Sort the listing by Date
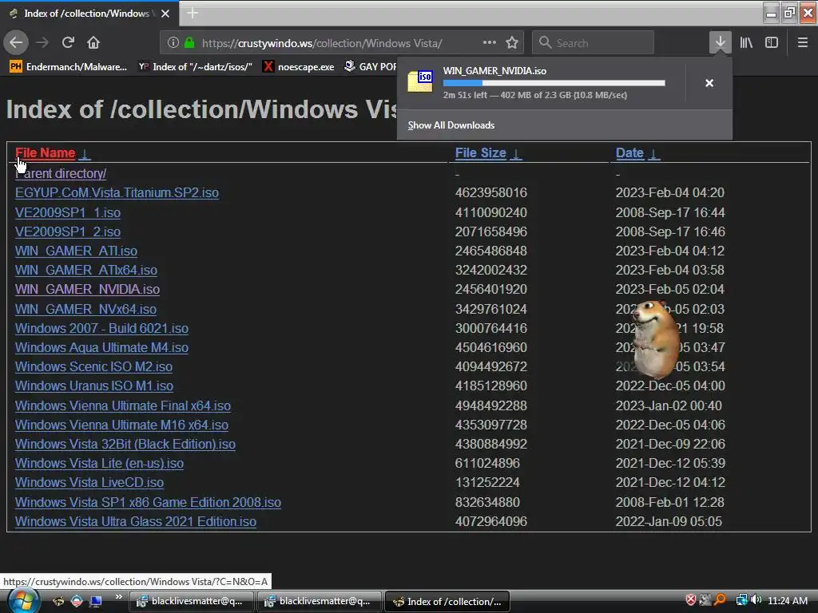818x613 pixels. 629,152
